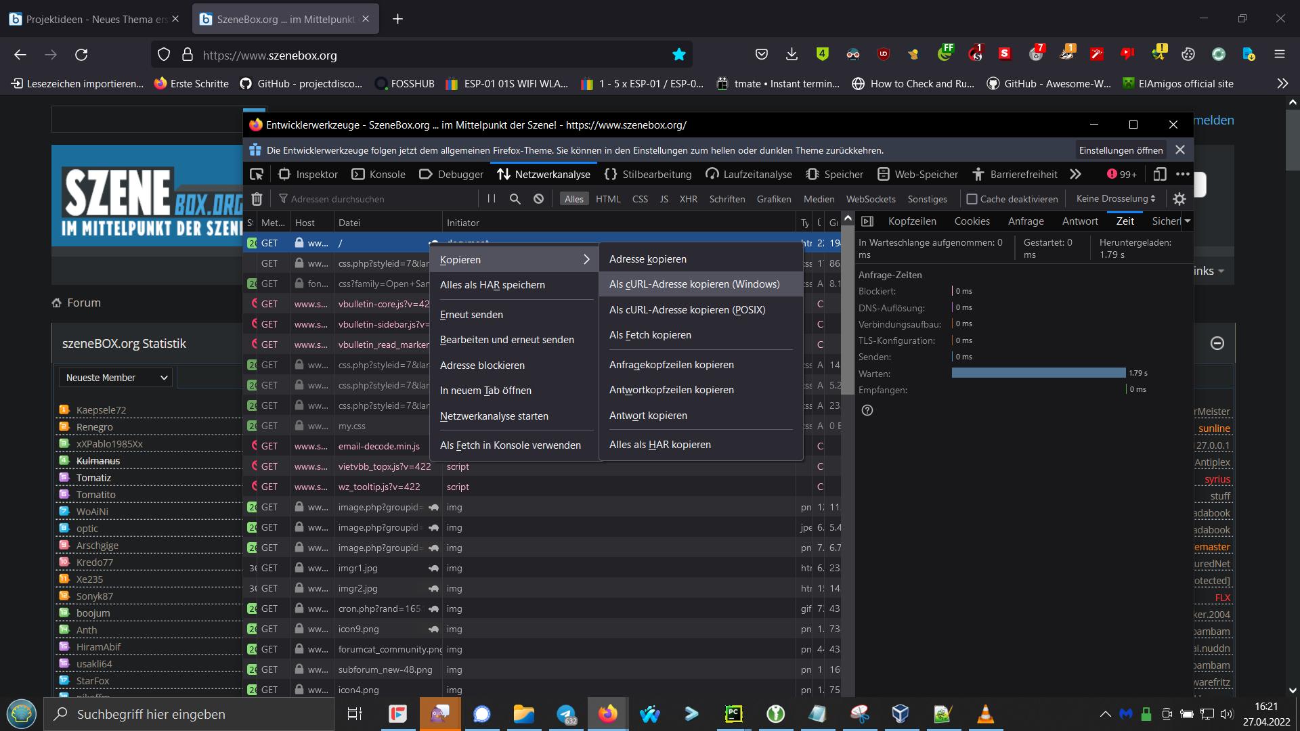Click the block URL icon

point(538,198)
